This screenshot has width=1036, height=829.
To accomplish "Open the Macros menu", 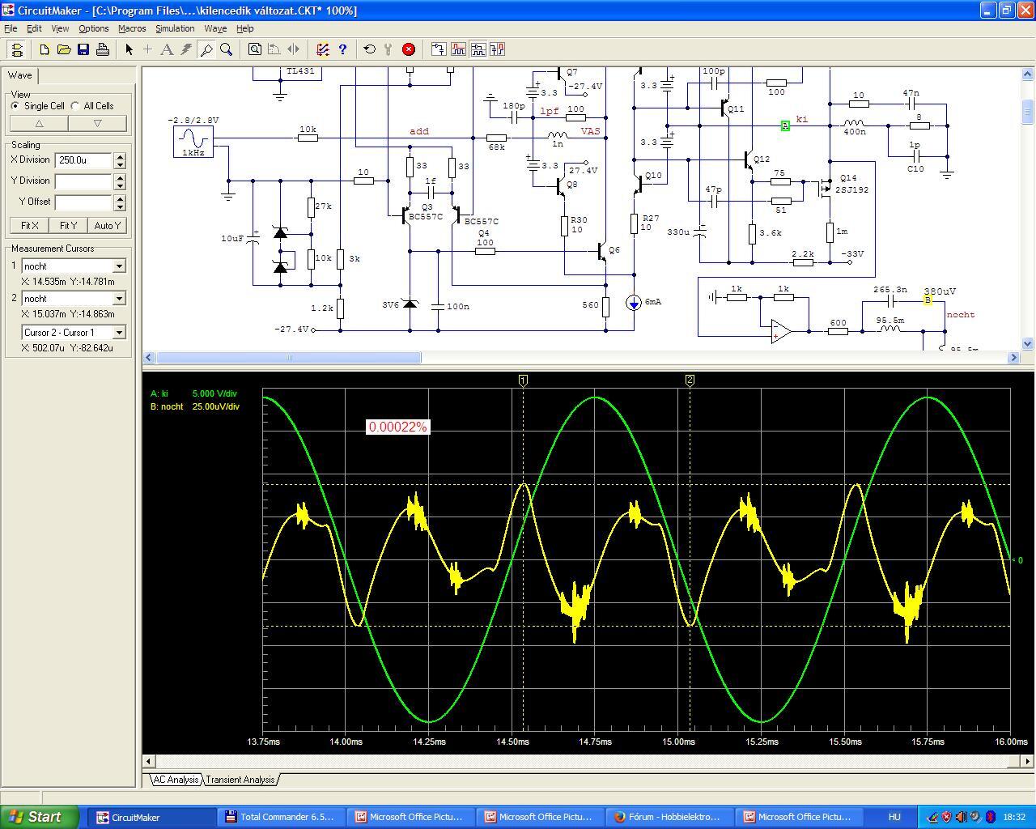I will [x=132, y=28].
